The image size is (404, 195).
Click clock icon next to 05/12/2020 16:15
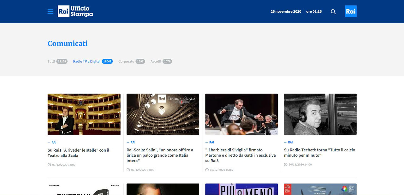pyautogui.click(x=207, y=170)
